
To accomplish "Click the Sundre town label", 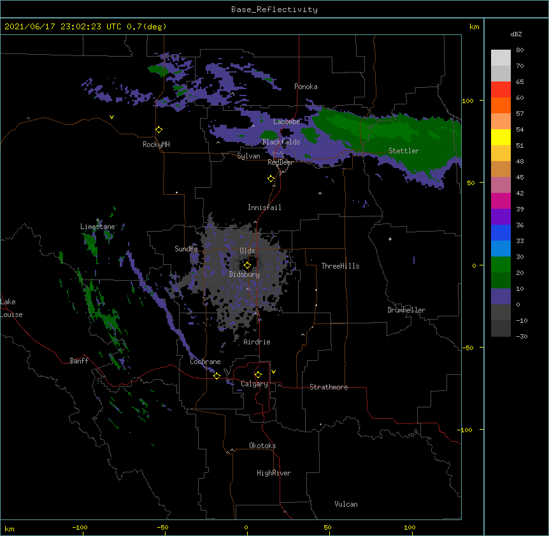I will point(186,249).
